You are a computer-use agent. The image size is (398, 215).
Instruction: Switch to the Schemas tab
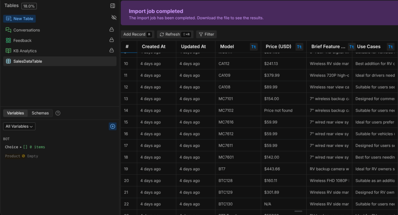point(40,113)
